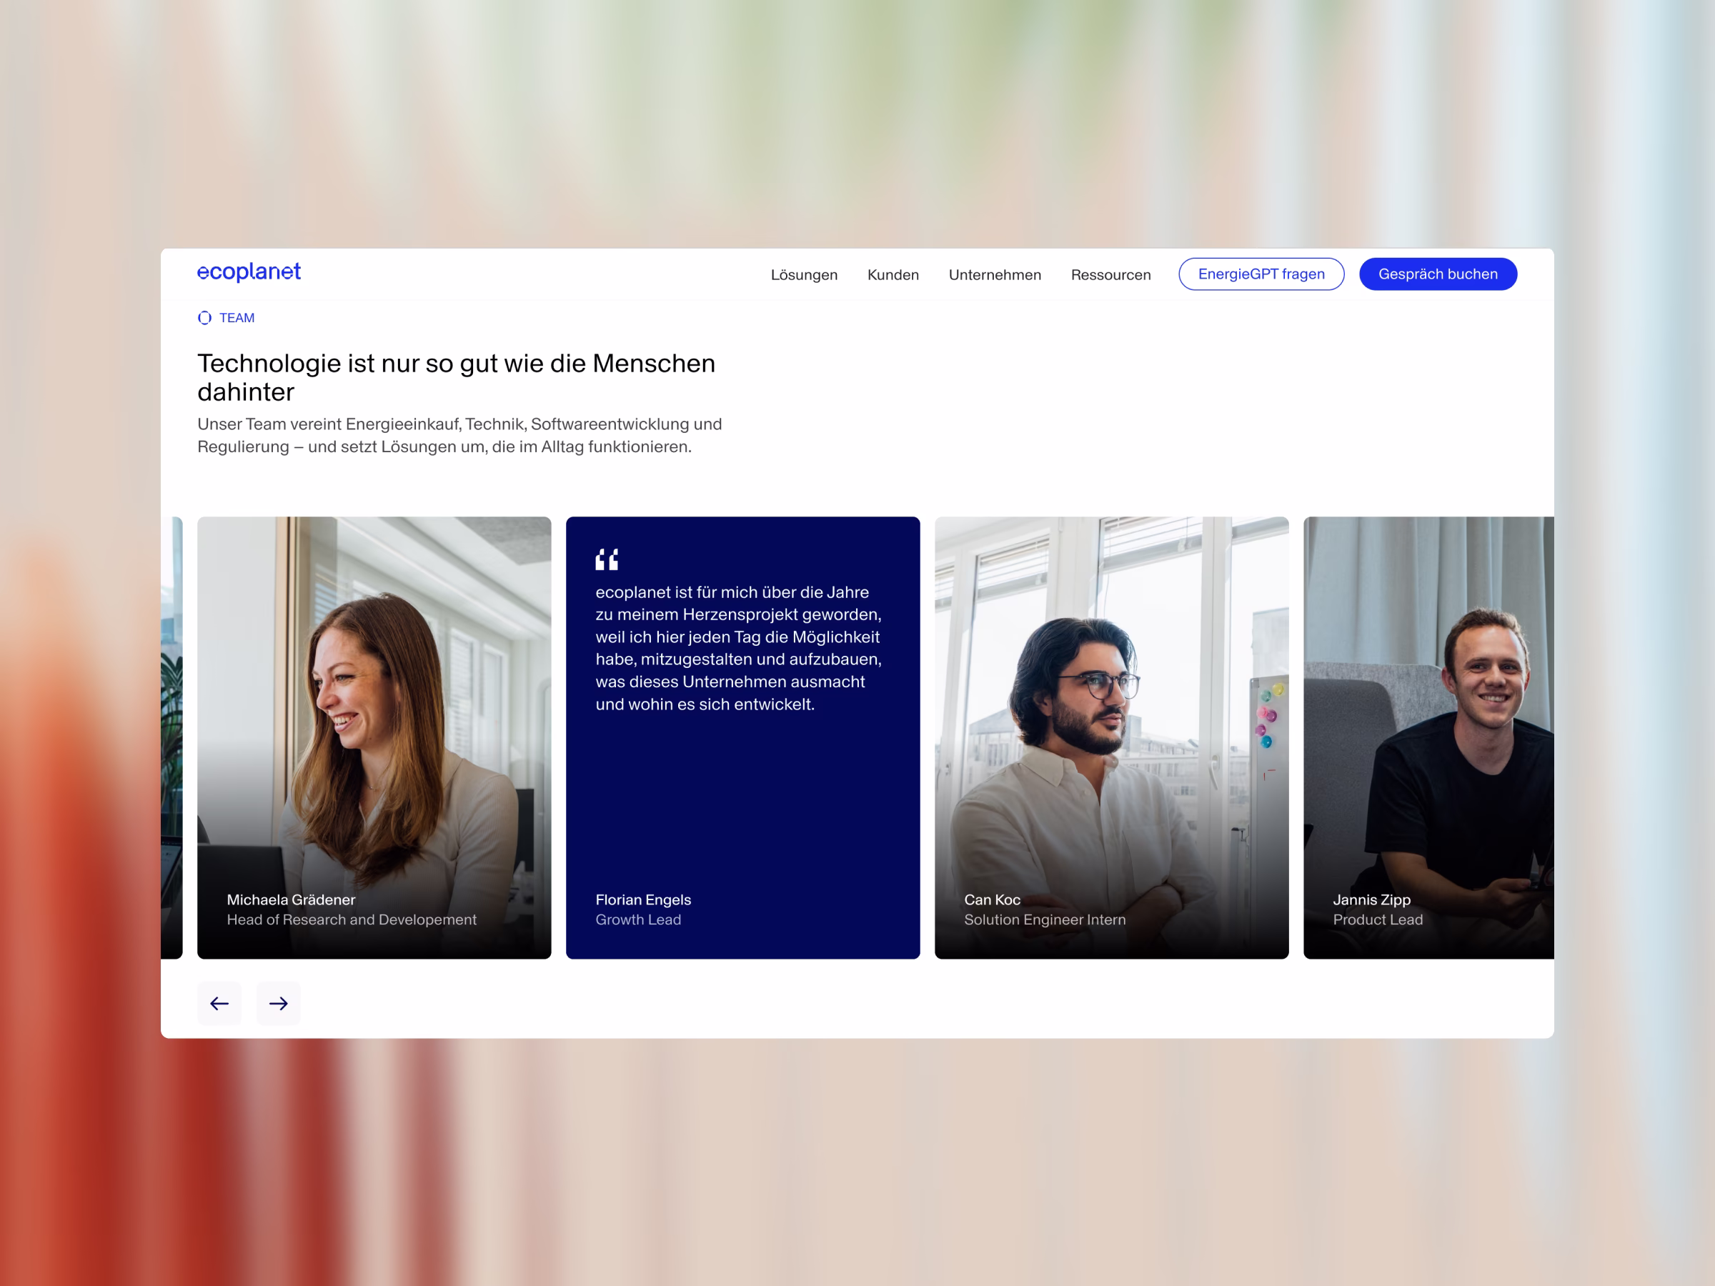Click the Michaela Grädener name caption
The height and width of the screenshot is (1286, 1715).
coord(291,899)
